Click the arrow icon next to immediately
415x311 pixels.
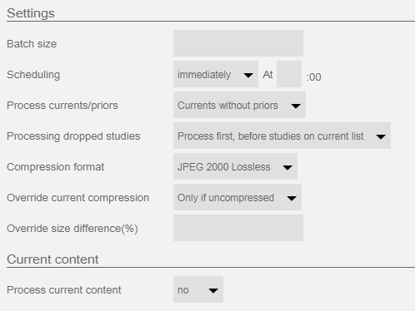tap(248, 75)
